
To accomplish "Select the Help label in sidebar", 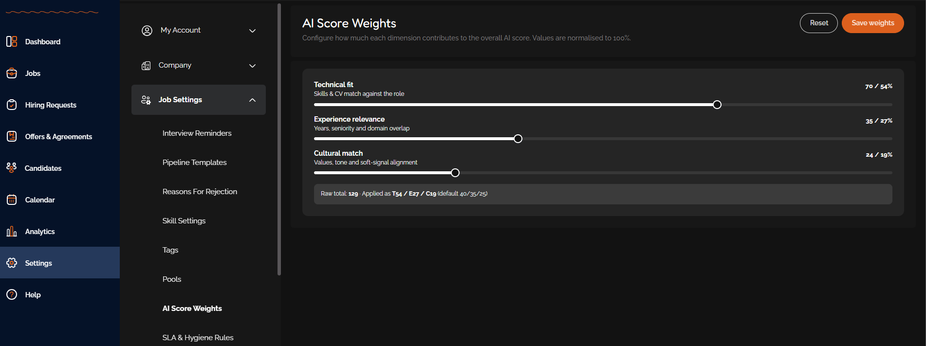I will pyautogui.click(x=33, y=294).
